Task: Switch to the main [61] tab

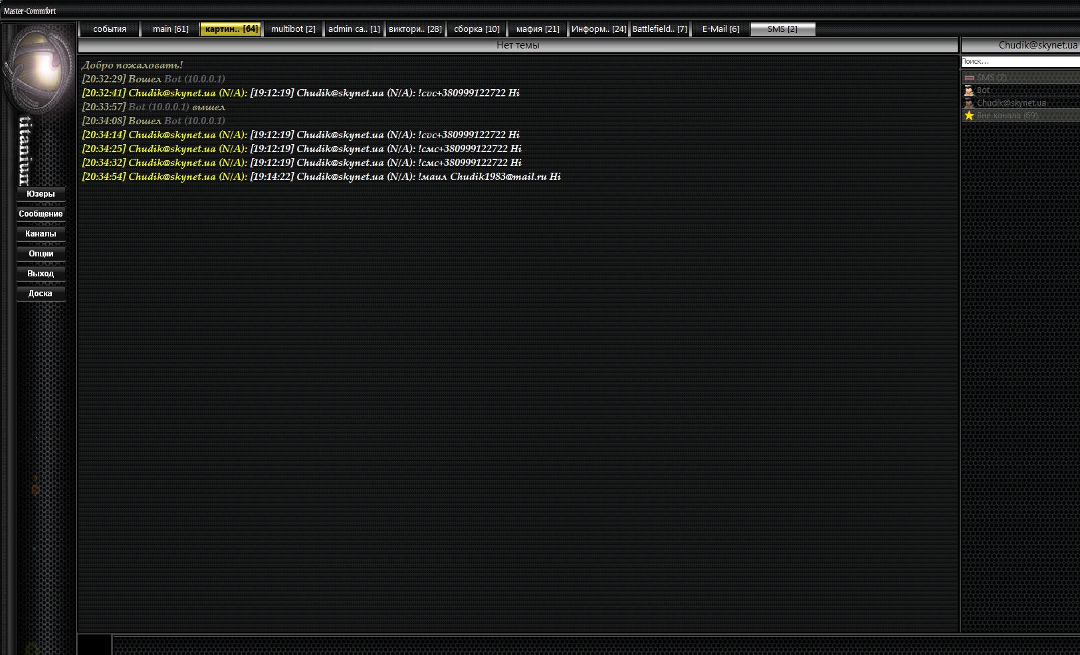Action: pos(170,29)
